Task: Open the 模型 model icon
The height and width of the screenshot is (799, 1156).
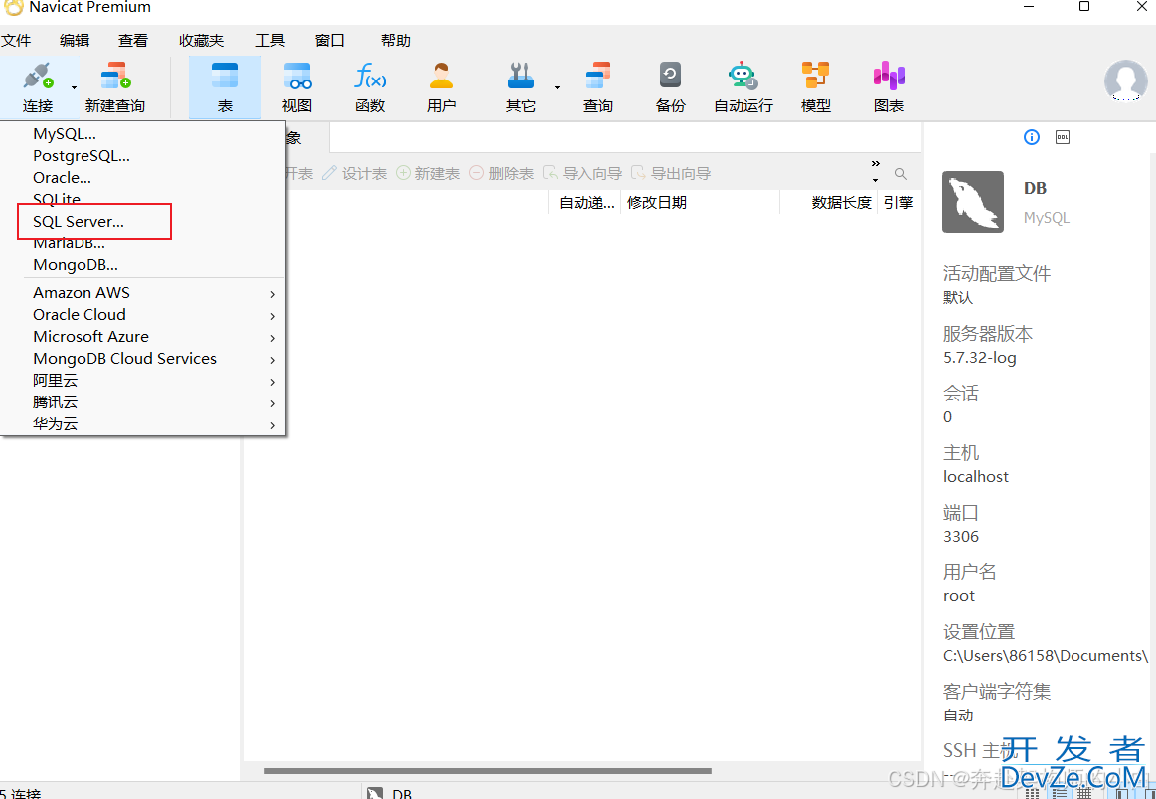Action: click(x=815, y=76)
